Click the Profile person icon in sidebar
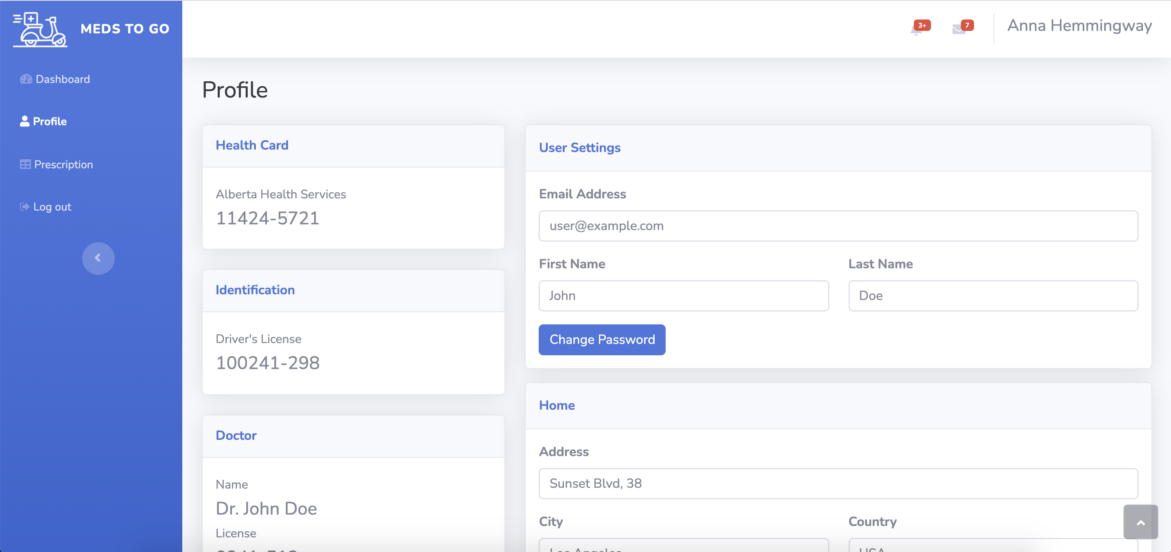This screenshot has height=552, width=1171. pos(24,121)
